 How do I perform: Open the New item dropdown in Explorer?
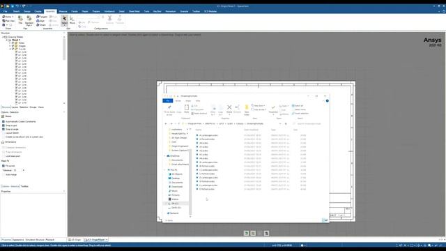(x=258, y=105)
